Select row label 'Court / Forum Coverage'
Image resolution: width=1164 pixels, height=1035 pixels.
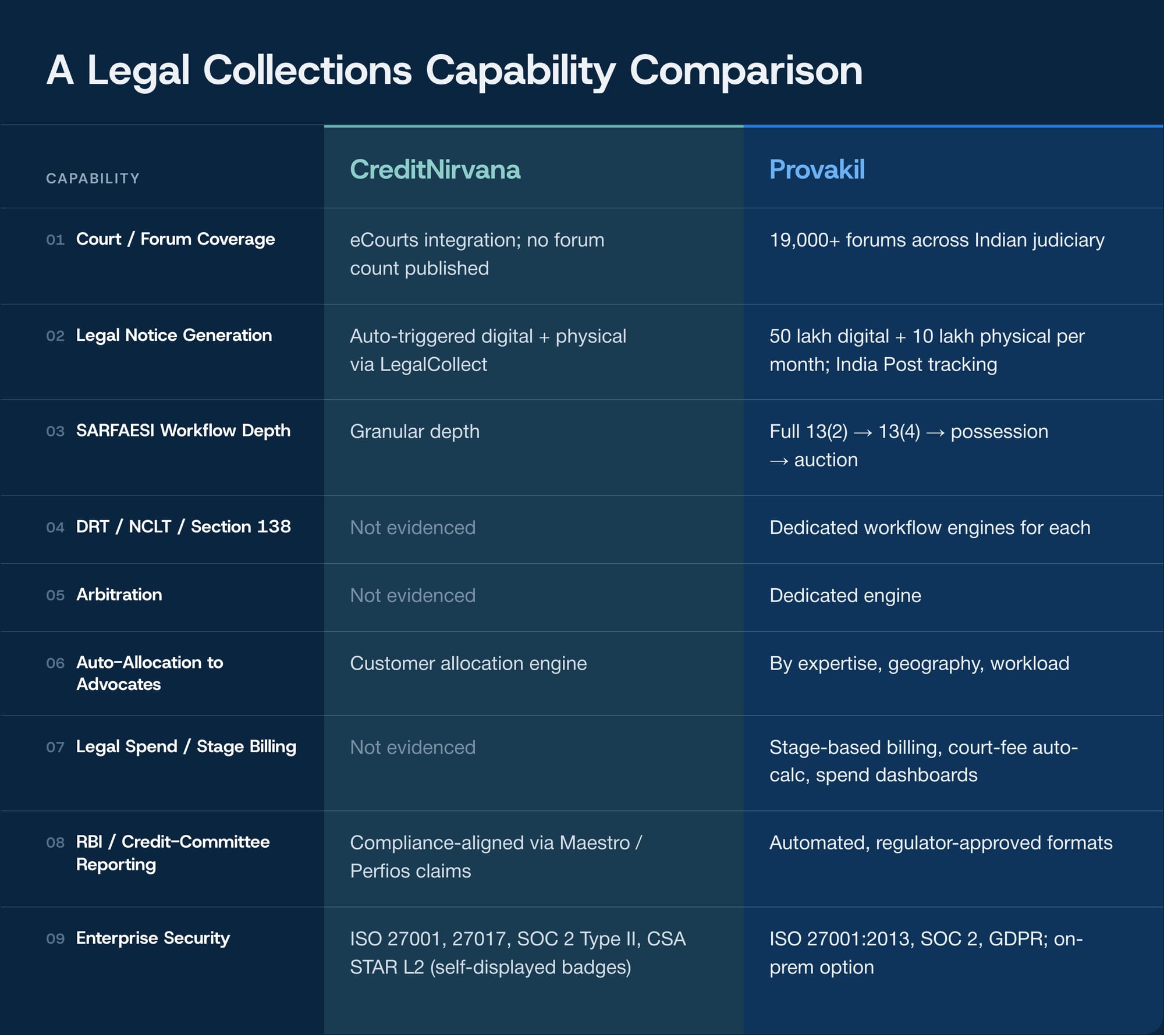[175, 239]
